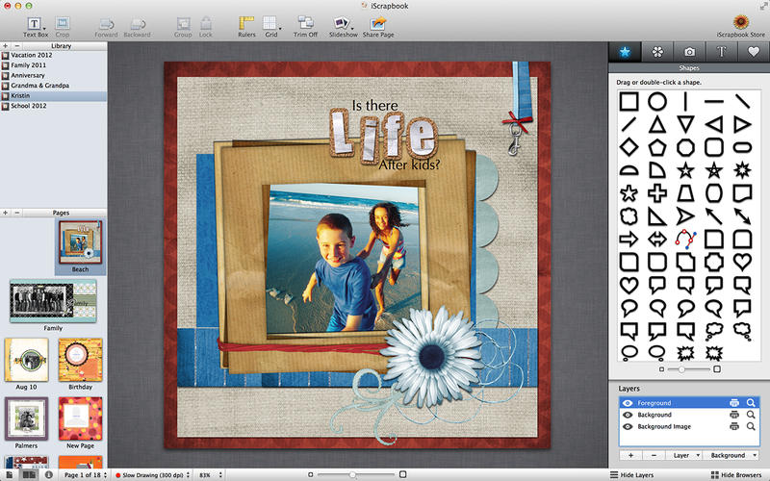Open the Slow Drawing (300 dpi) popup
This screenshot has width=770, height=481.
pyautogui.click(x=152, y=475)
